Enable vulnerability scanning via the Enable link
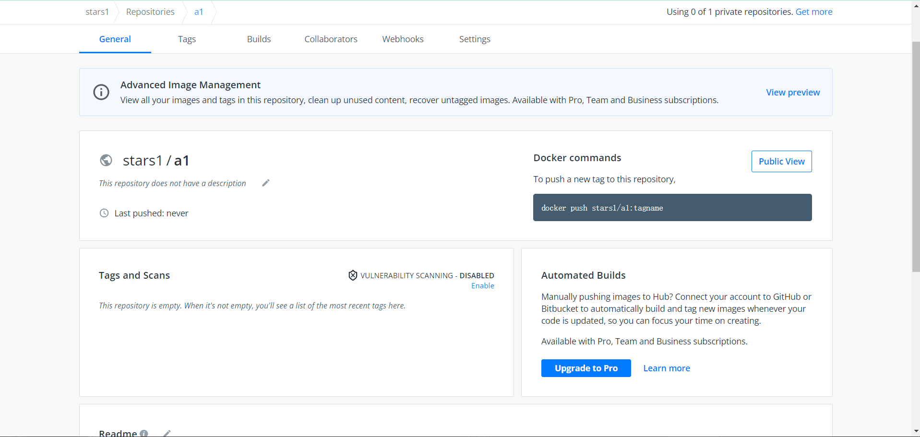The width and height of the screenshot is (920, 437). pyautogui.click(x=482, y=286)
